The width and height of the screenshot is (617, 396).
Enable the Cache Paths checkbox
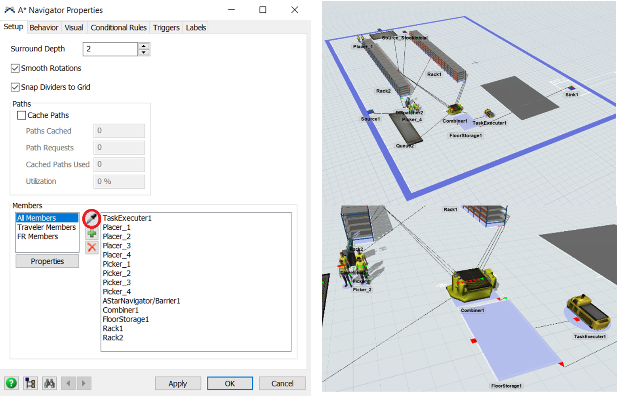[x=22, y=115]
